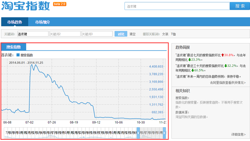Click the 搜索指数 legend label
The width and height of the screenshot is (250, 141).
(x=26, y=55)
